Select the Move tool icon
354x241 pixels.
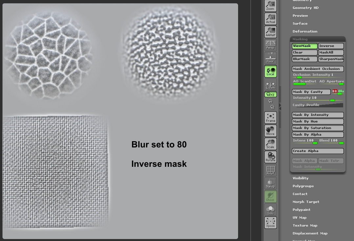point(270,130)
